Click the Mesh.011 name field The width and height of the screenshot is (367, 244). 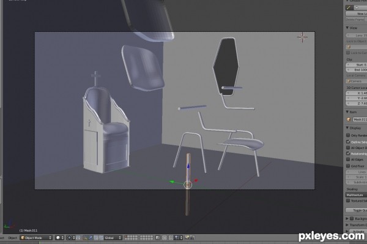(360, 120)
